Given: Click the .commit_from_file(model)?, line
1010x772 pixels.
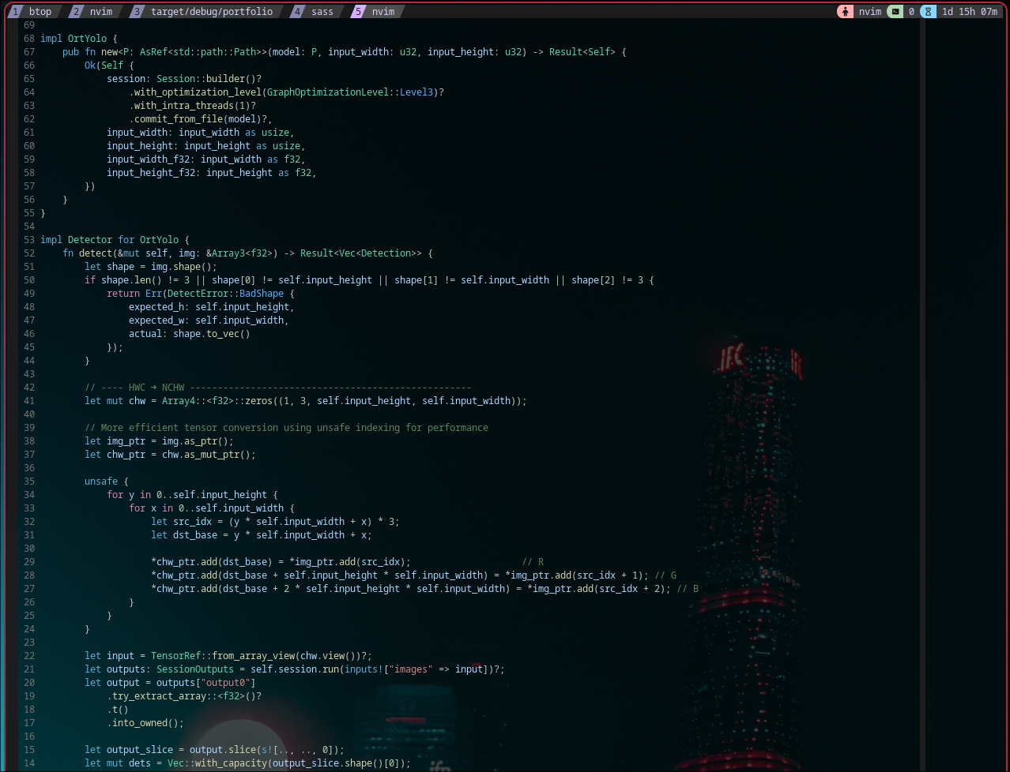Looking at the screenshot, I should [x=201, y=119].
